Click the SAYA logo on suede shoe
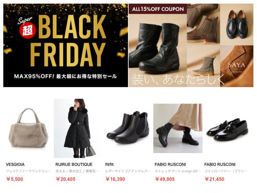 [x=236, y=65]
